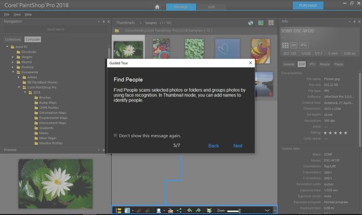The height and width of the screenshot is (215, 362).
Task: Click the Rotate Right toolbar icon
Action: pos(198,210)
